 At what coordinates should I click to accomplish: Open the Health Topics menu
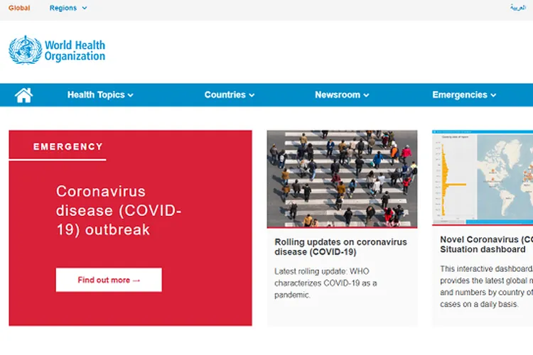pos(100,94)
